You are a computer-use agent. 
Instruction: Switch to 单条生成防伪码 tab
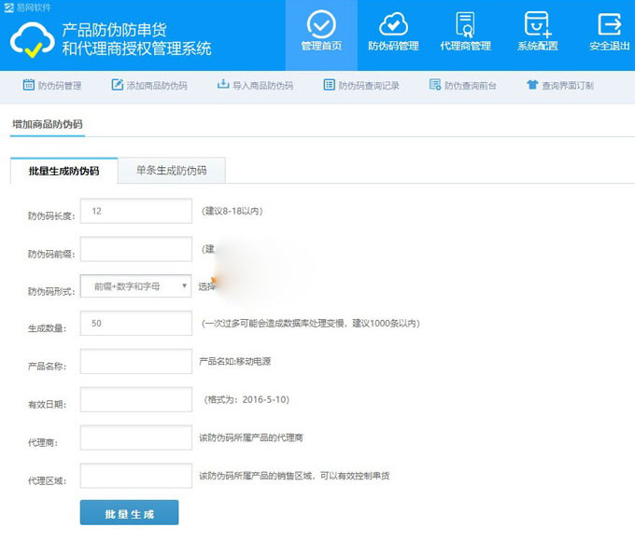coord(171,171)
